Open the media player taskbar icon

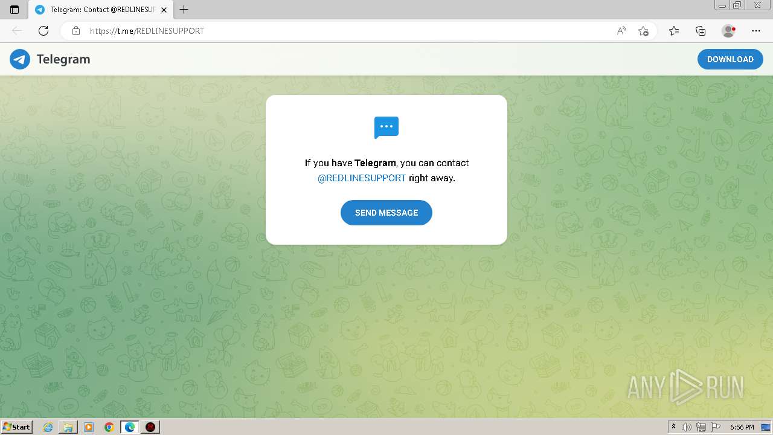(x=89, y=427)
